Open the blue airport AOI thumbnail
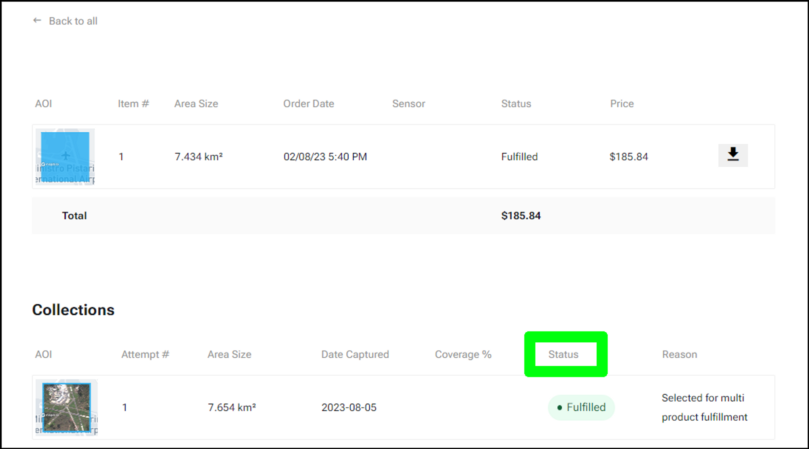Image resolution: width=809 pixels, height=449 pixels. [x=65, y=157]
